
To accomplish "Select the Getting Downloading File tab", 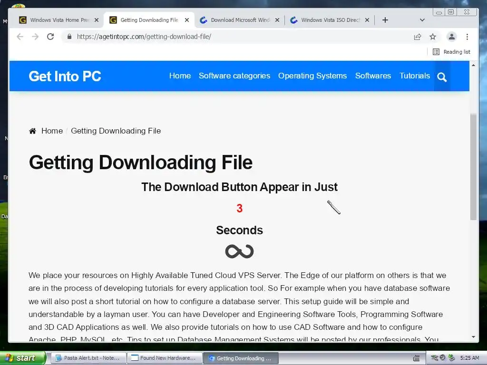I will (x=149, y=20).
